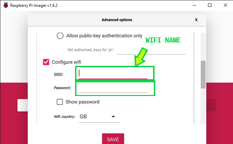Select Allow public-key authentication only
Image resolution: width=233 pixels, height=144 pixels.
click(60, 36)
